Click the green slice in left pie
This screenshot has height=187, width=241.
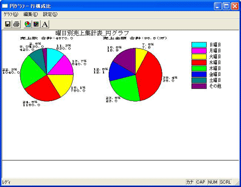click(32, 73)
